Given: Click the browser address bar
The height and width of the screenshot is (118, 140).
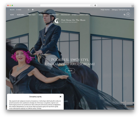Looking at the screenshot, I should (66, 6).
